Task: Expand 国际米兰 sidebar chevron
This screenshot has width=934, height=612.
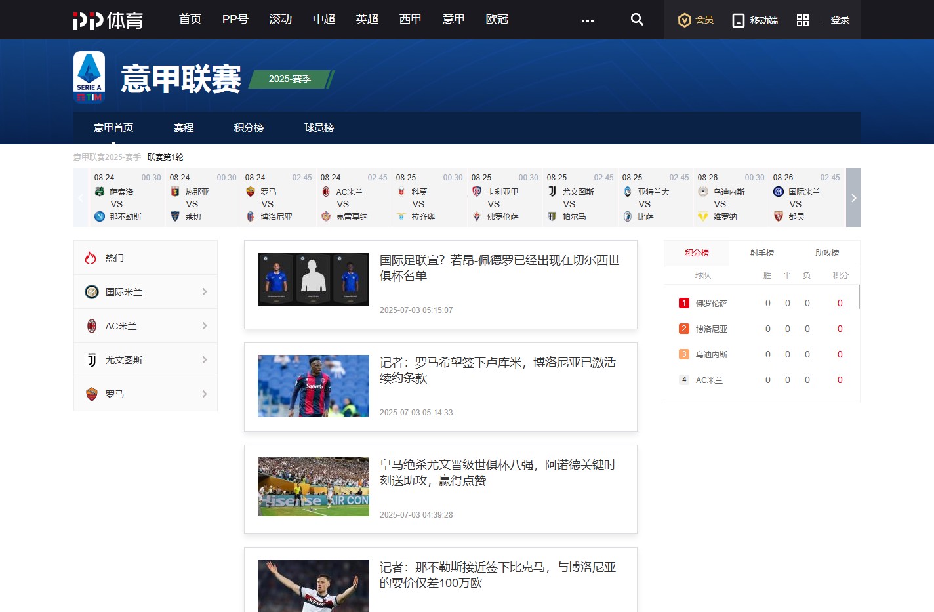Action: click(205, 292)
